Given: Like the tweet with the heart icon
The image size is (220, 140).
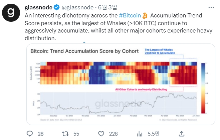Looking at the screenshot, I should pos(102,134).
